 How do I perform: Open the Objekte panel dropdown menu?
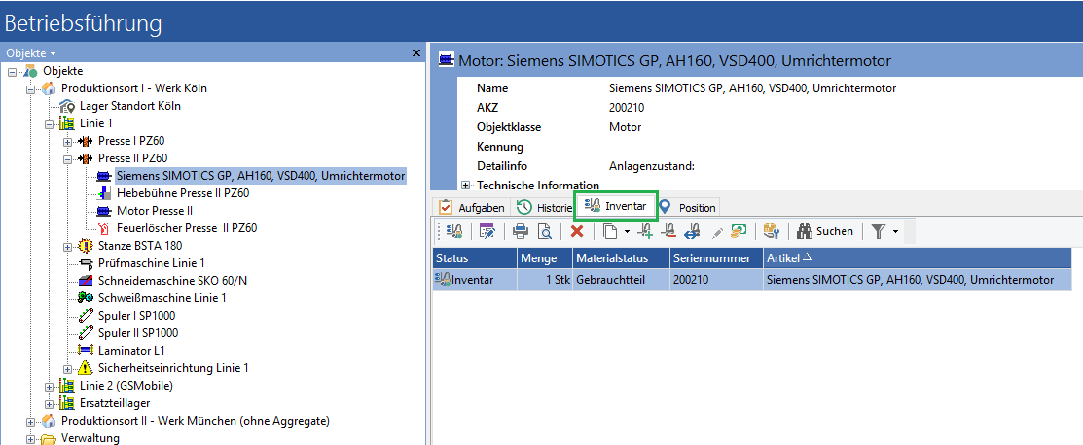tap(30, 53)
